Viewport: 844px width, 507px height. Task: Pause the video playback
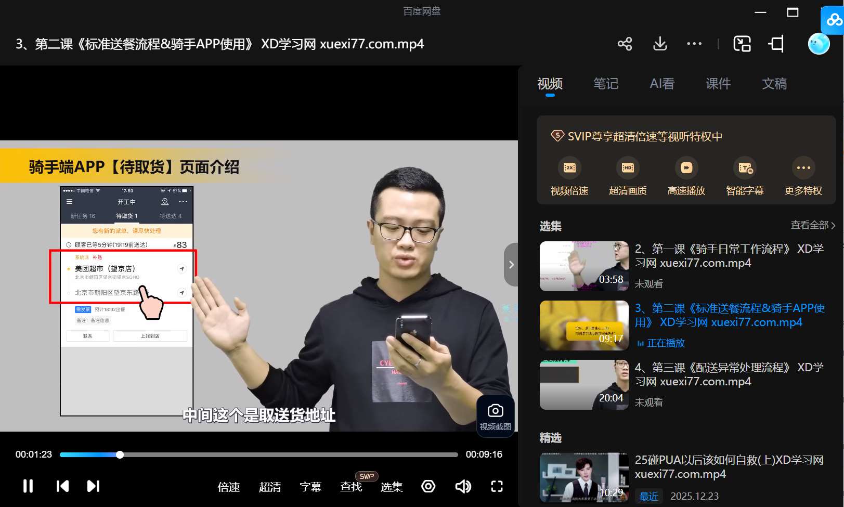(28, 486)
